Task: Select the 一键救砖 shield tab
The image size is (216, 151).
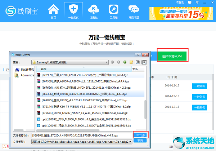Action: click(x=73, y=11)
